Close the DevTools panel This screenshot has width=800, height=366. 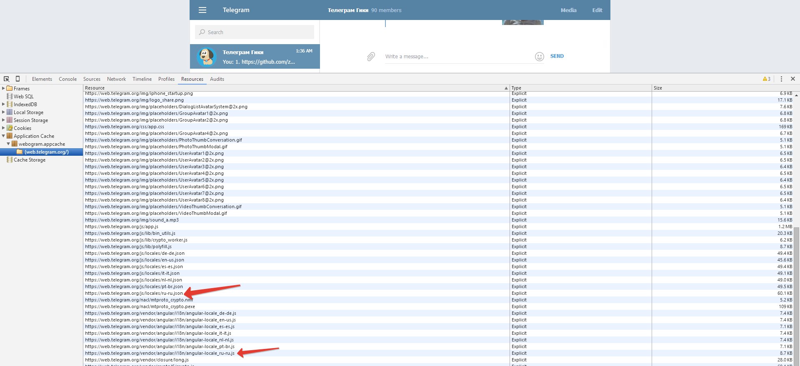pos(793,79)
